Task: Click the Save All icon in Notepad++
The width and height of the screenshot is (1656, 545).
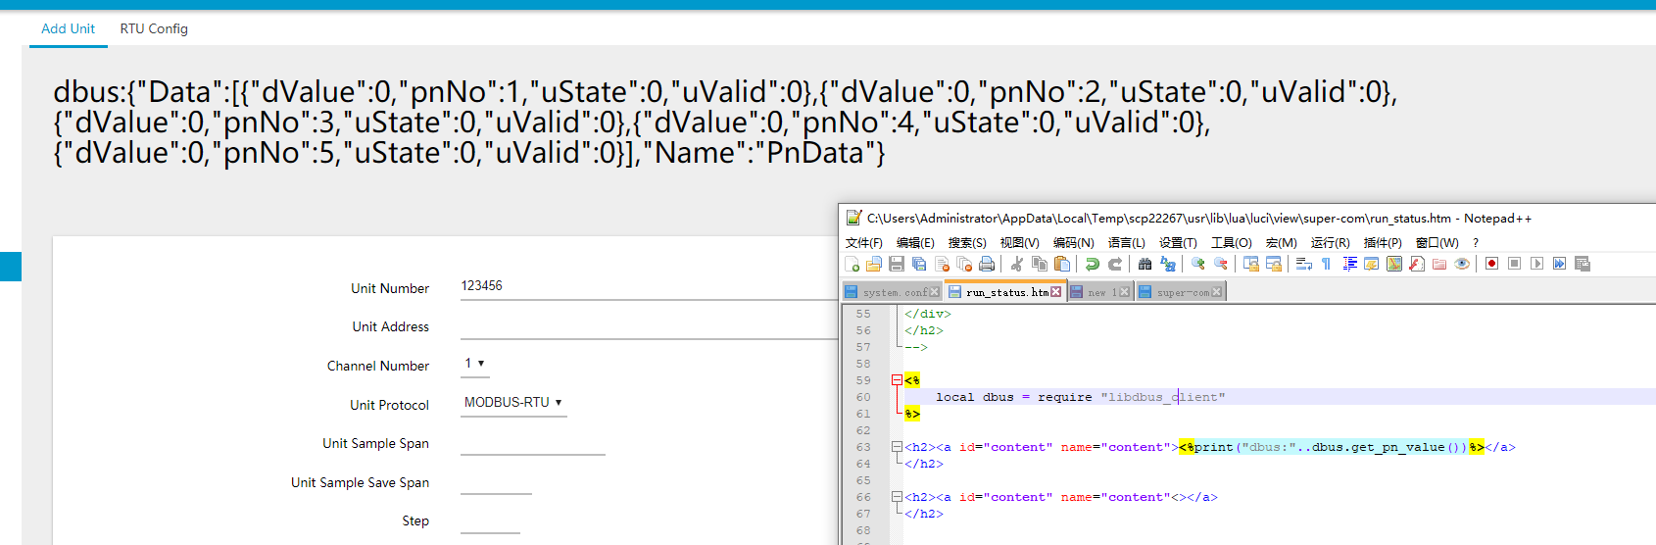Action: 919,264
